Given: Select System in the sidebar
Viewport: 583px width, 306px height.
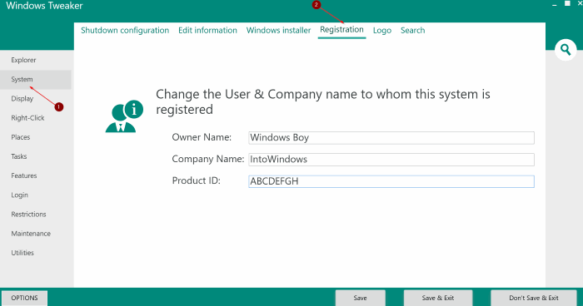Looking at the screenshot, I should click(x=36, y=80).
